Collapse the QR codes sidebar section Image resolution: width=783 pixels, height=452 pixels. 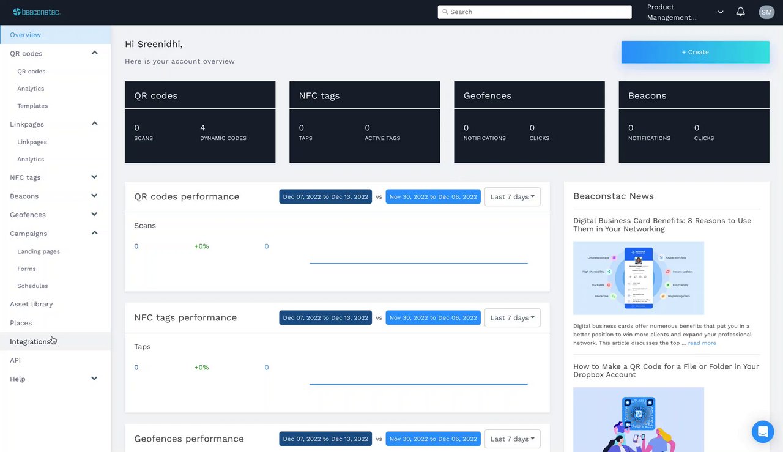click(x=94, y=53)
